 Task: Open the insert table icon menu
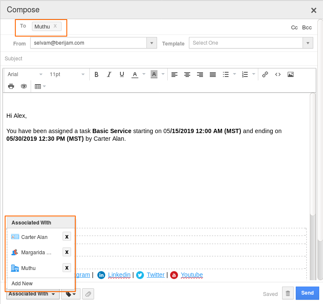[40, 86]
